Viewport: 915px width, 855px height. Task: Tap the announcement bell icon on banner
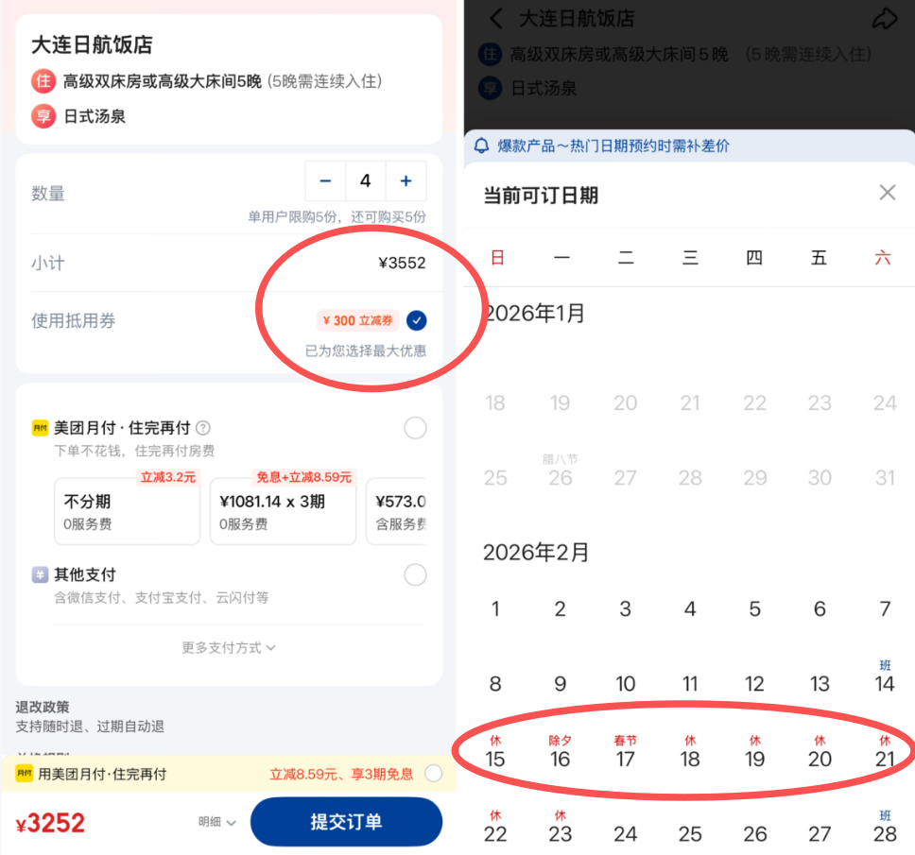point(482,145)
